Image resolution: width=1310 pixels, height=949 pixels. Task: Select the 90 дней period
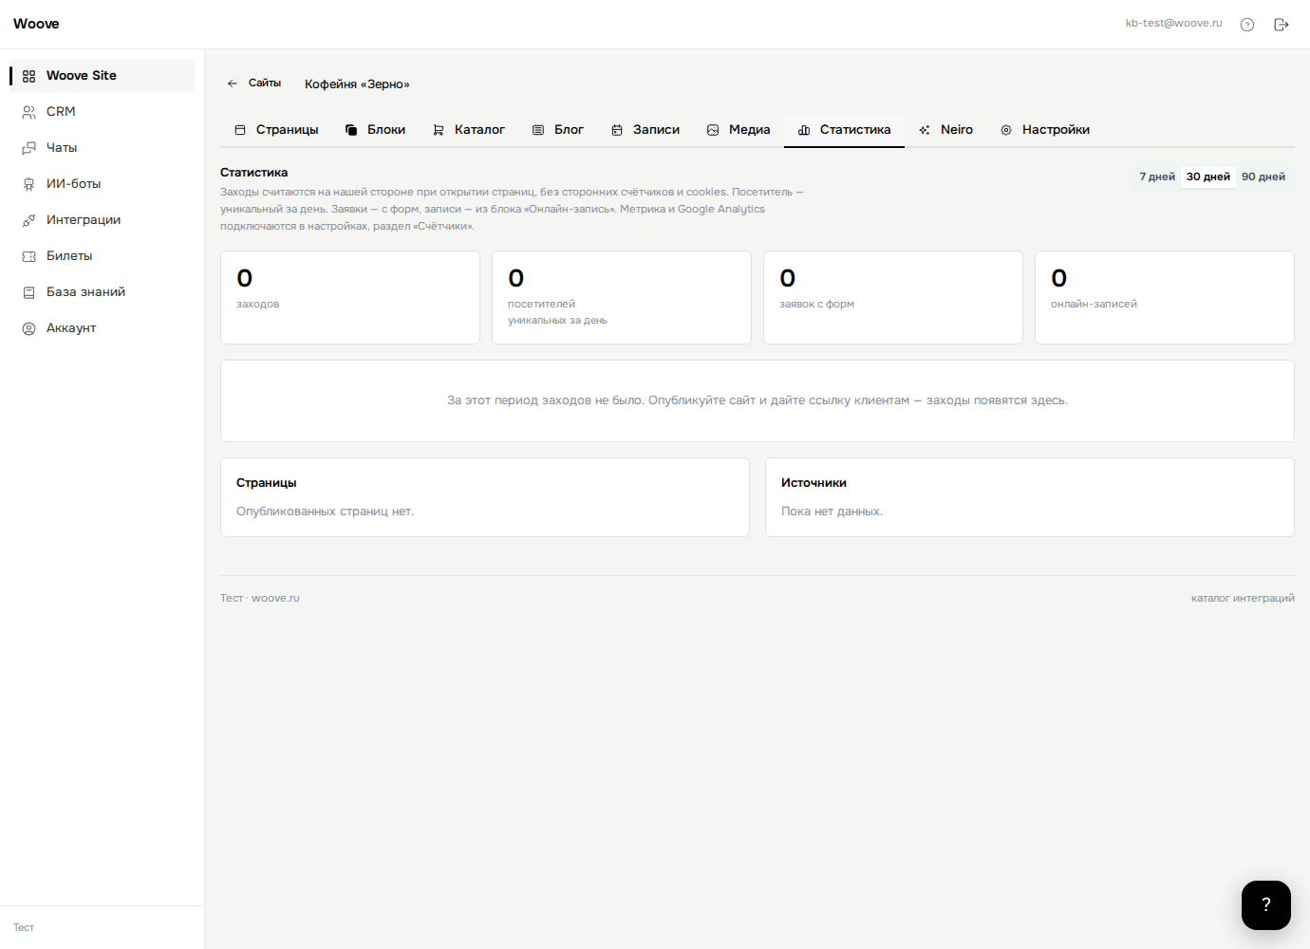point(1263,177)
